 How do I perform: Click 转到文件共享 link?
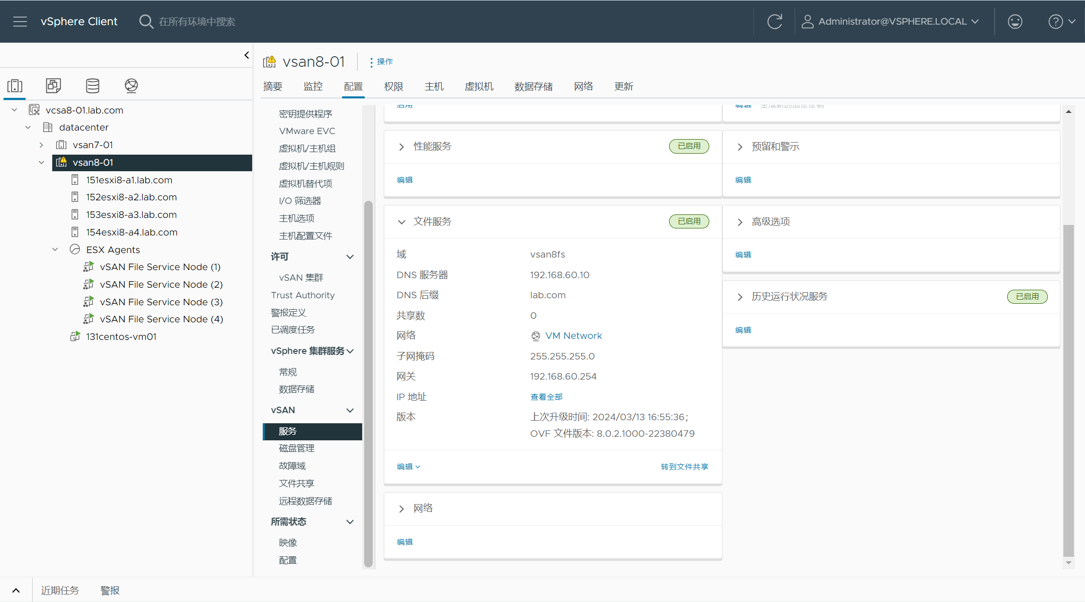[x=685, y=466]
